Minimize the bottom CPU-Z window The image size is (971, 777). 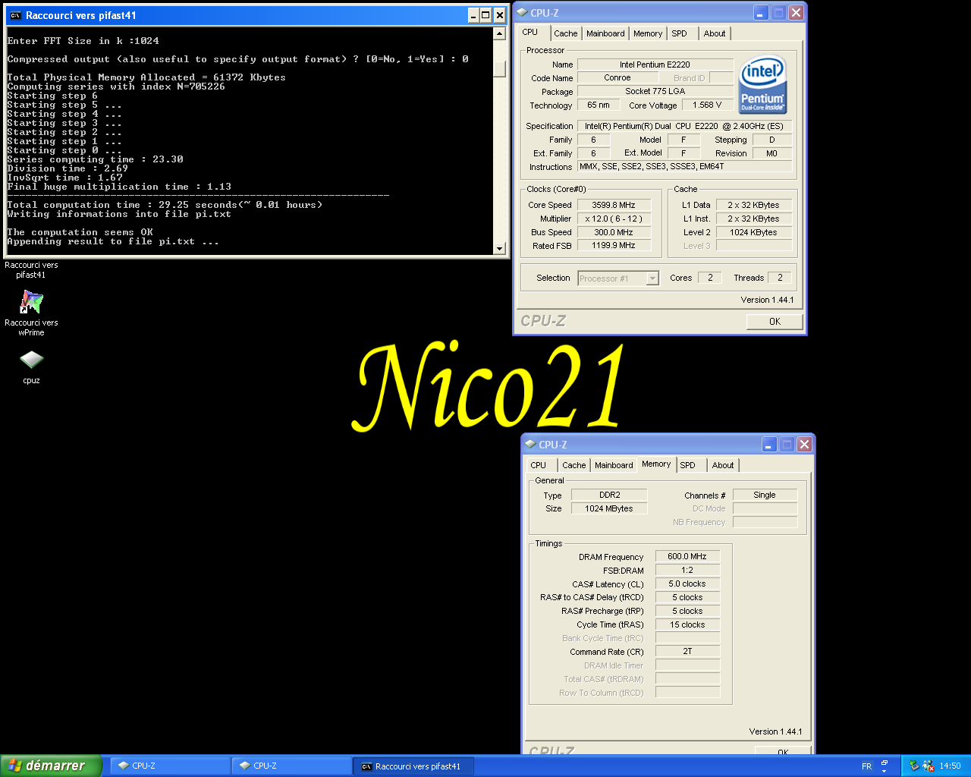click(769, 445)
